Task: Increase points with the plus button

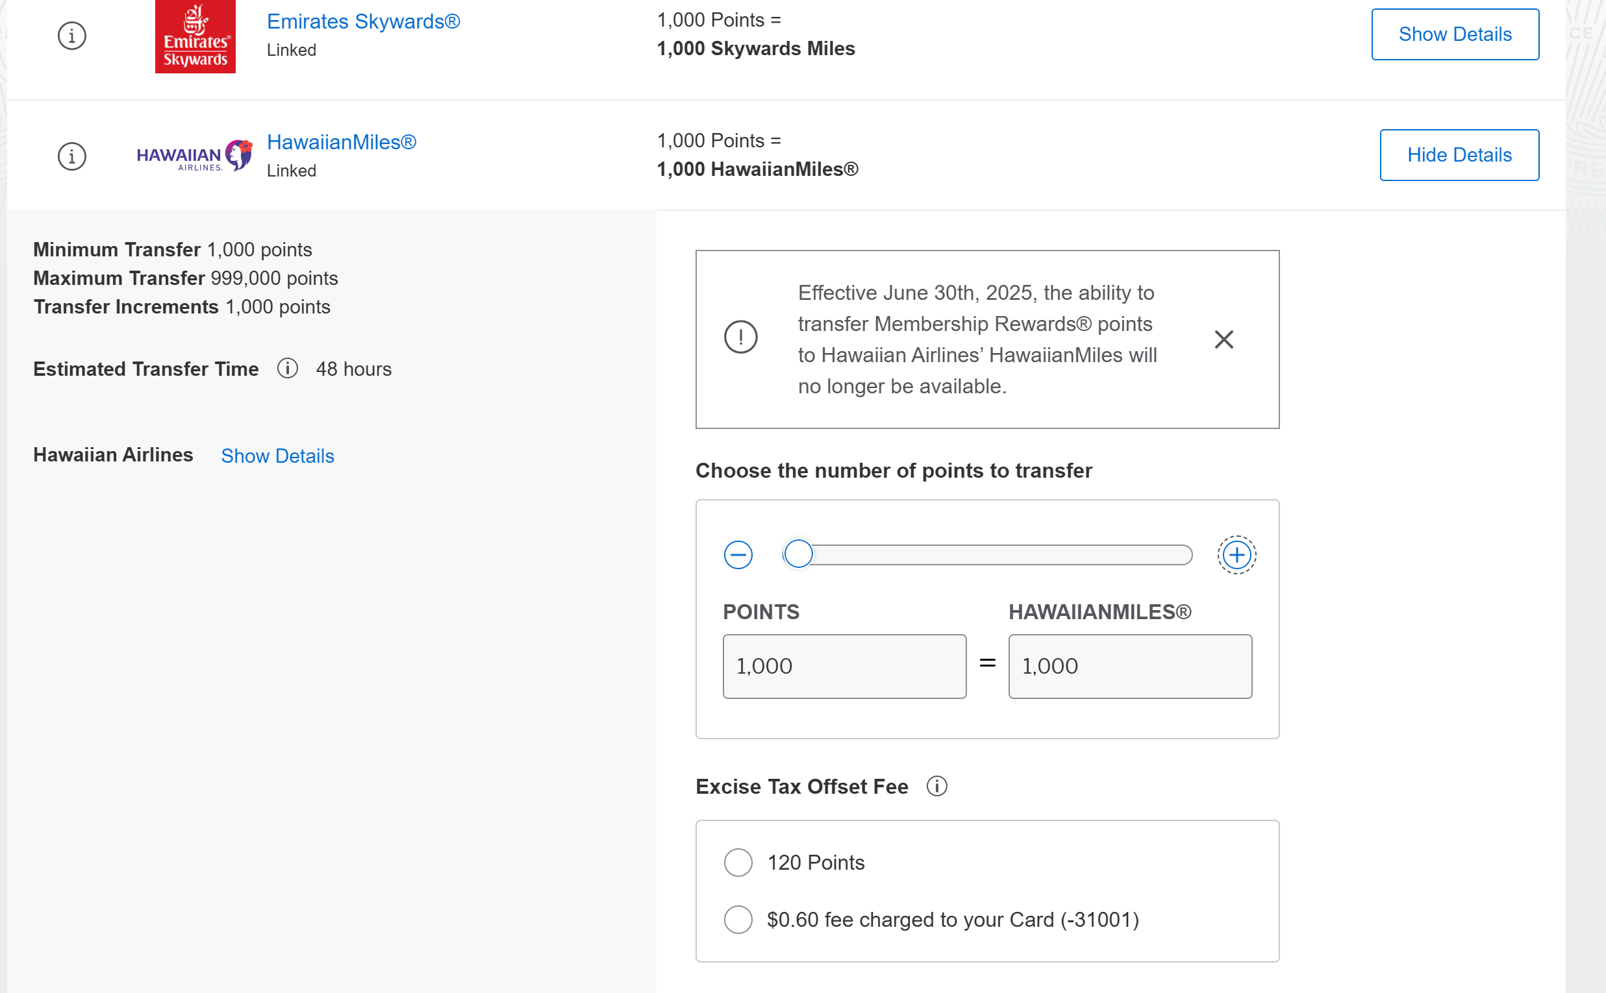Action: coord(1236,555)
